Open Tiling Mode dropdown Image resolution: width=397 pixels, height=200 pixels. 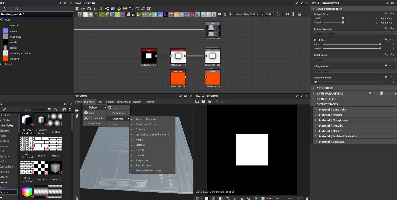(355, 71)
